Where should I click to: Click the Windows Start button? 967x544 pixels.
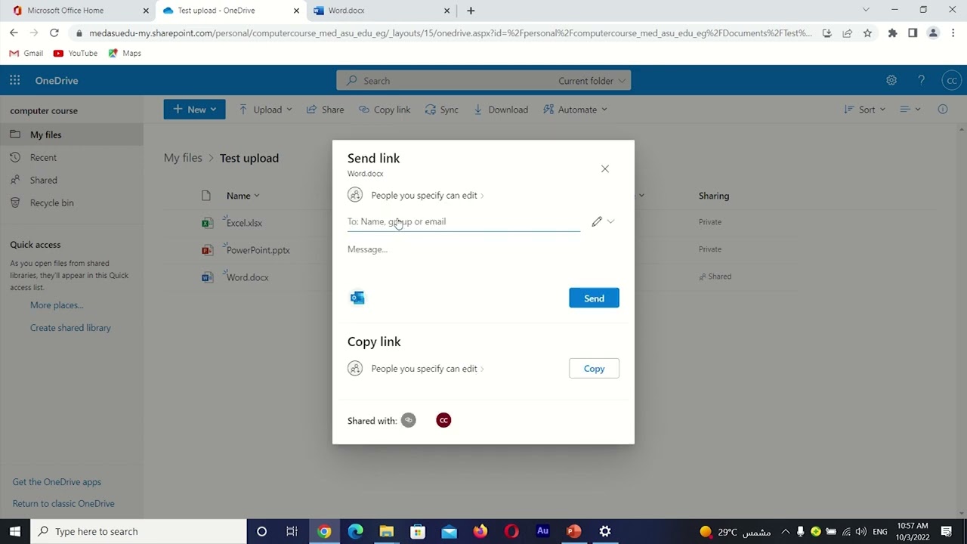tap(15, 531)
